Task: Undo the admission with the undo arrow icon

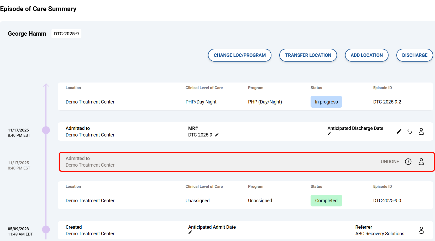Action: pyautogui.click(x=410, y=132)
